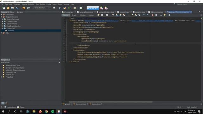Expand the Java Dependencies node

tap(3, 26)
